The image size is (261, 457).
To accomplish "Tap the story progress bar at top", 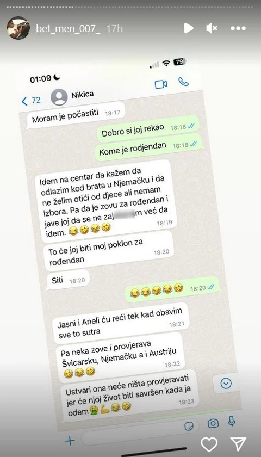I will point(130,7).
